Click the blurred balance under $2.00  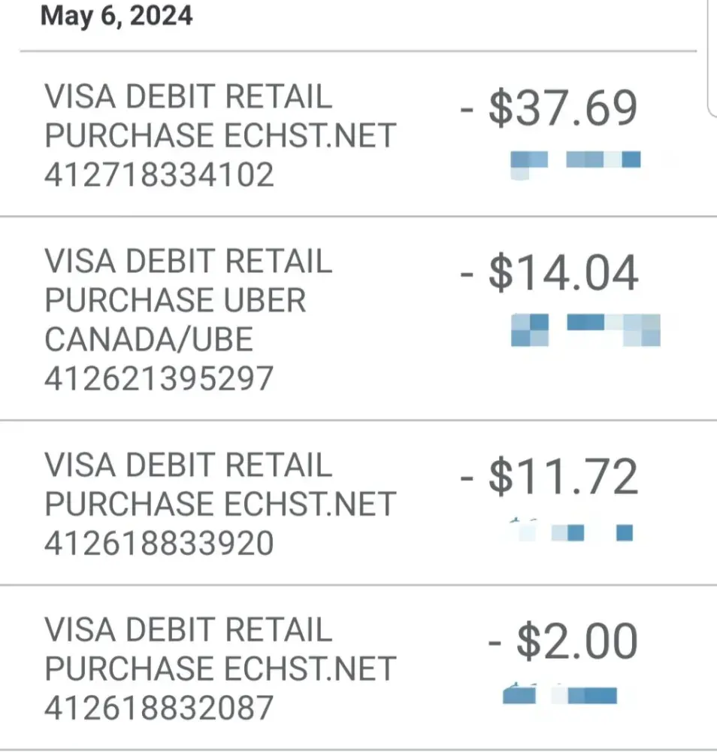pyautogui.click(x=559, y=695)
